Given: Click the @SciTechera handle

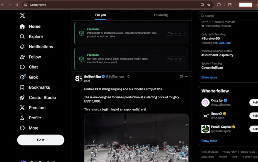Looking at the screenshot, I should coord(115,77).
